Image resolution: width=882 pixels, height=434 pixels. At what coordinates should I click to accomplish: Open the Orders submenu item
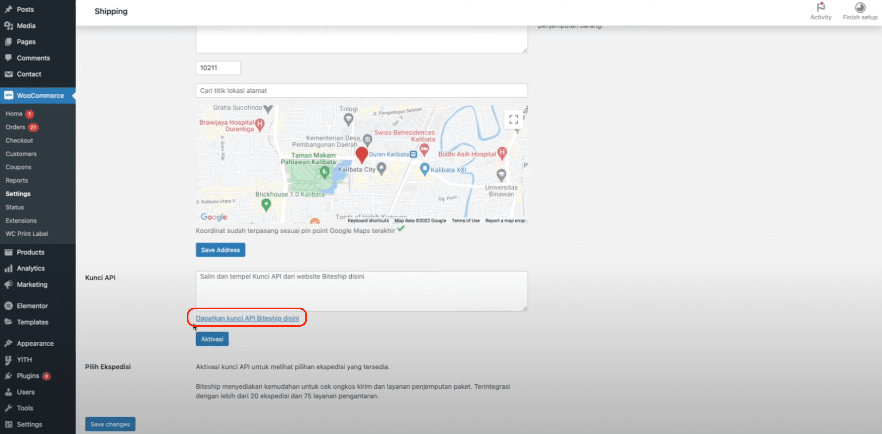click(15, 127)
